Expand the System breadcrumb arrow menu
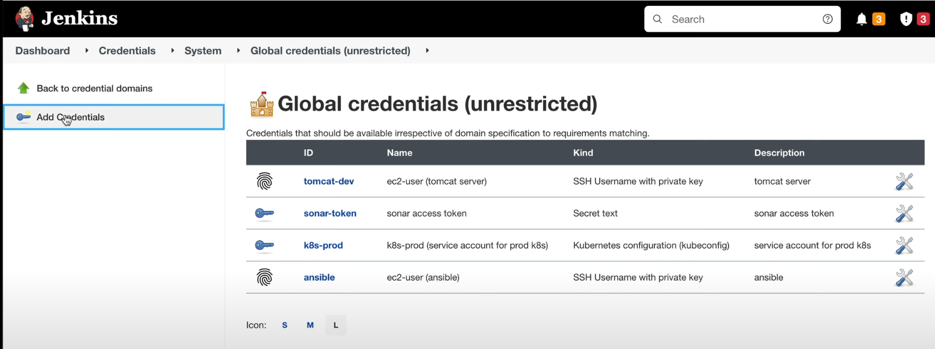935x349 pixels. tap(239, 51)
